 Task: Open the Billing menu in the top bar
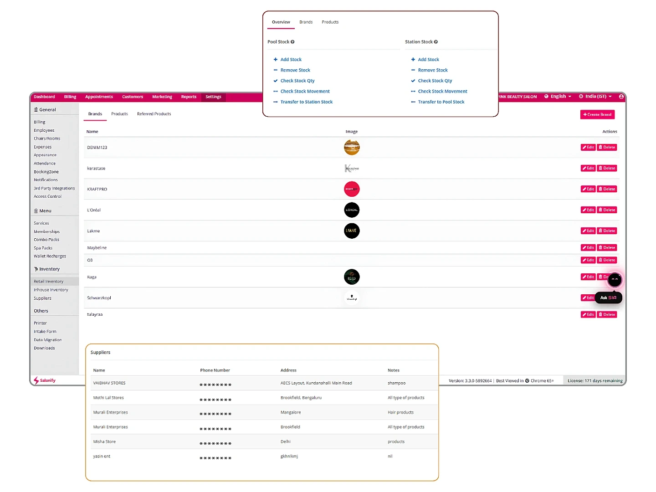(70, 97)
